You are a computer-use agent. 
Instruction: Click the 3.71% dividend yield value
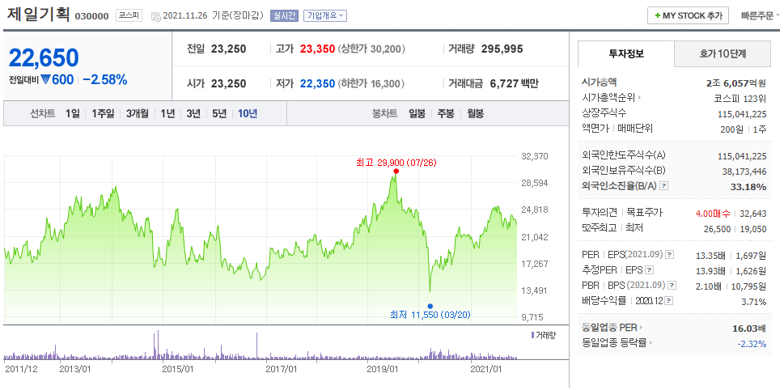755,302
